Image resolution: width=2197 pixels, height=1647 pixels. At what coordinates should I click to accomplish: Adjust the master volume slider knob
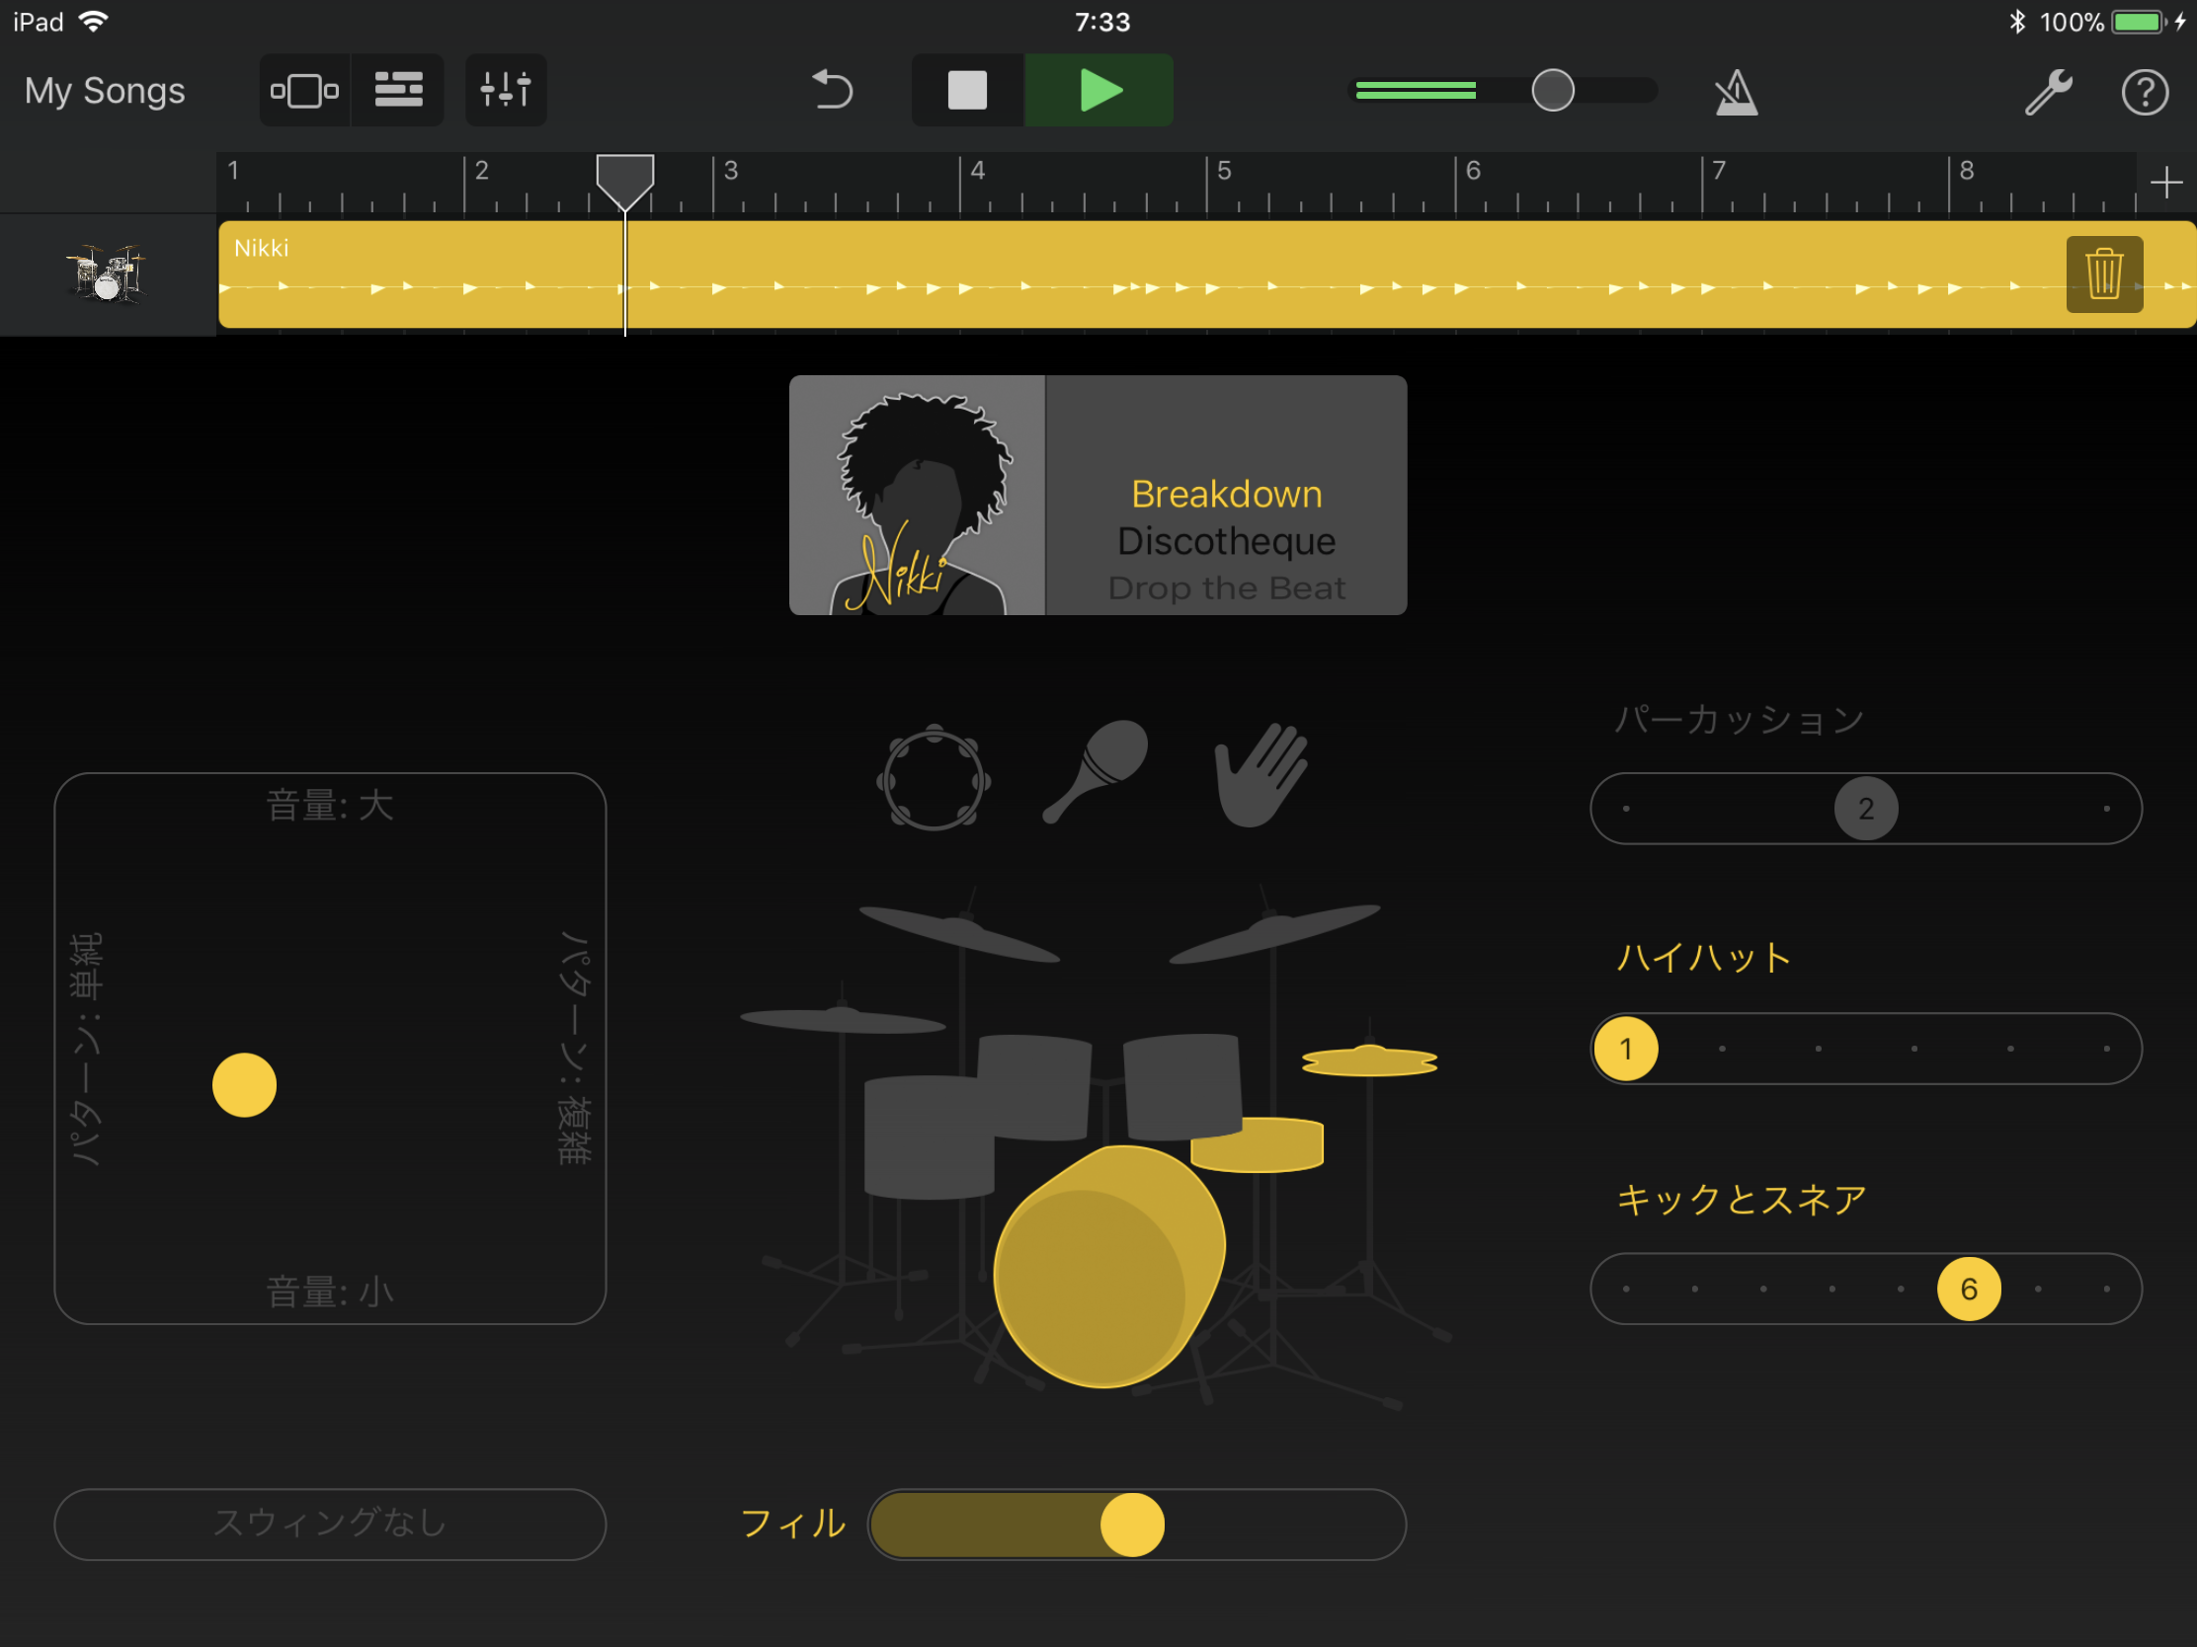click(x=1552, y=90)
